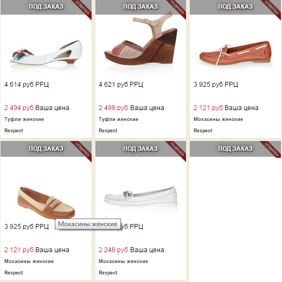Open Мокасины женские link priced 2 248 руб
The width and height of the screenshot is (282, 282).
pyautogui.click(x=123, y=261)
